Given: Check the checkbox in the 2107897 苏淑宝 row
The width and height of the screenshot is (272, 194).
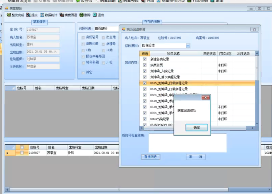Looking at the screenshot, I should point(22,153).
